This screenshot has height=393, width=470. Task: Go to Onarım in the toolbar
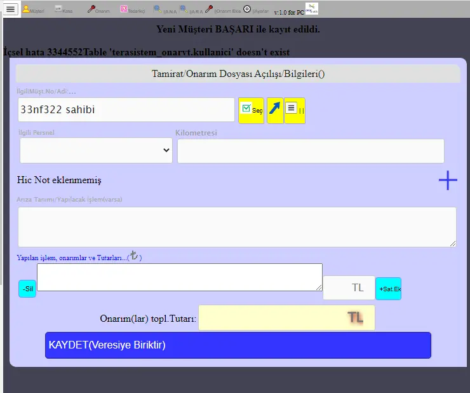98,10
